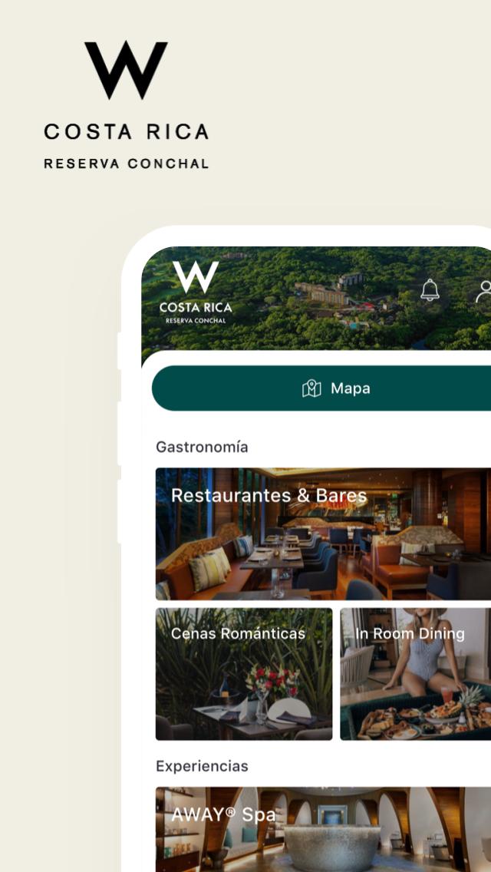Tap white COSTA RICA text in app header
The height and width of the screenshot is (872, 491).
click(195, 308)
